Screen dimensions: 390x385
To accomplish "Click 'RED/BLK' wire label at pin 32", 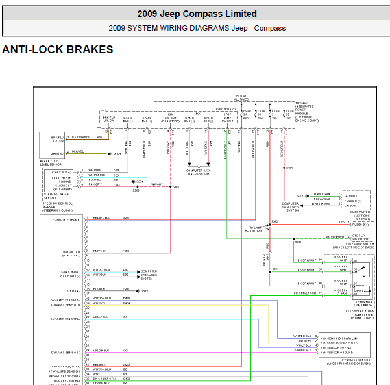I will click(x=99, y=364).
